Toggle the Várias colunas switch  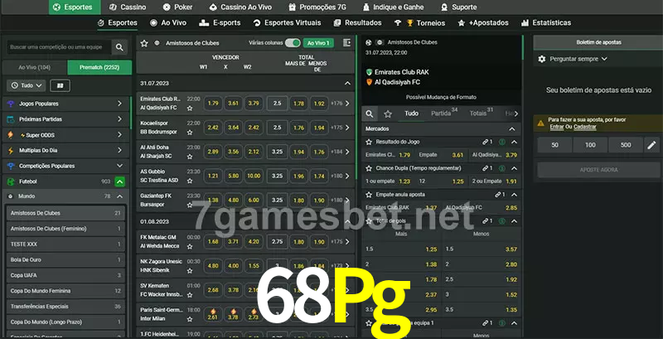[292, 42]
